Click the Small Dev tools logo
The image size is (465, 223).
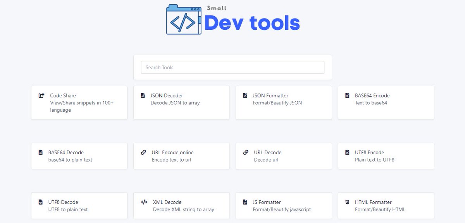coord(232,19)
